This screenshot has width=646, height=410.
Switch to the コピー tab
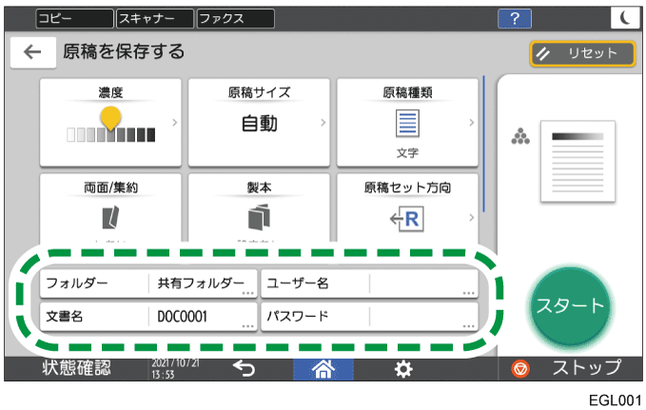pos(72,17)
